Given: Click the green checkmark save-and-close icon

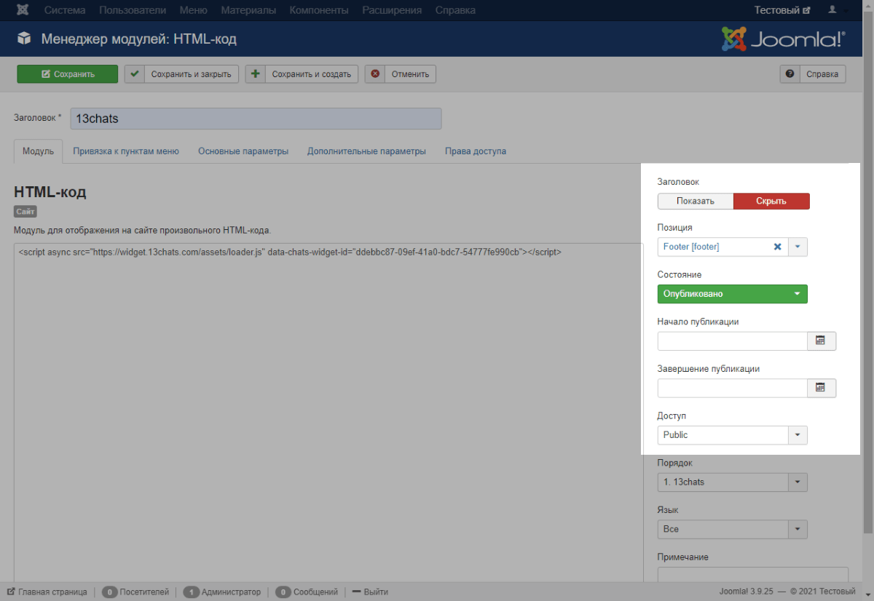Looking at the screenshot, I should [134, 73].
